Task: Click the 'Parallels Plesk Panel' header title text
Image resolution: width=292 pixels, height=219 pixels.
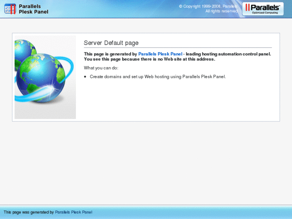Action: (33, 9)
